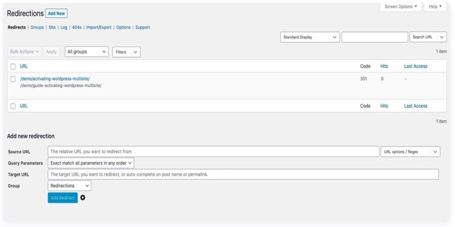455x227 pixels.
Task: Click the Source URL label
Action: click(x=19, y=152)
